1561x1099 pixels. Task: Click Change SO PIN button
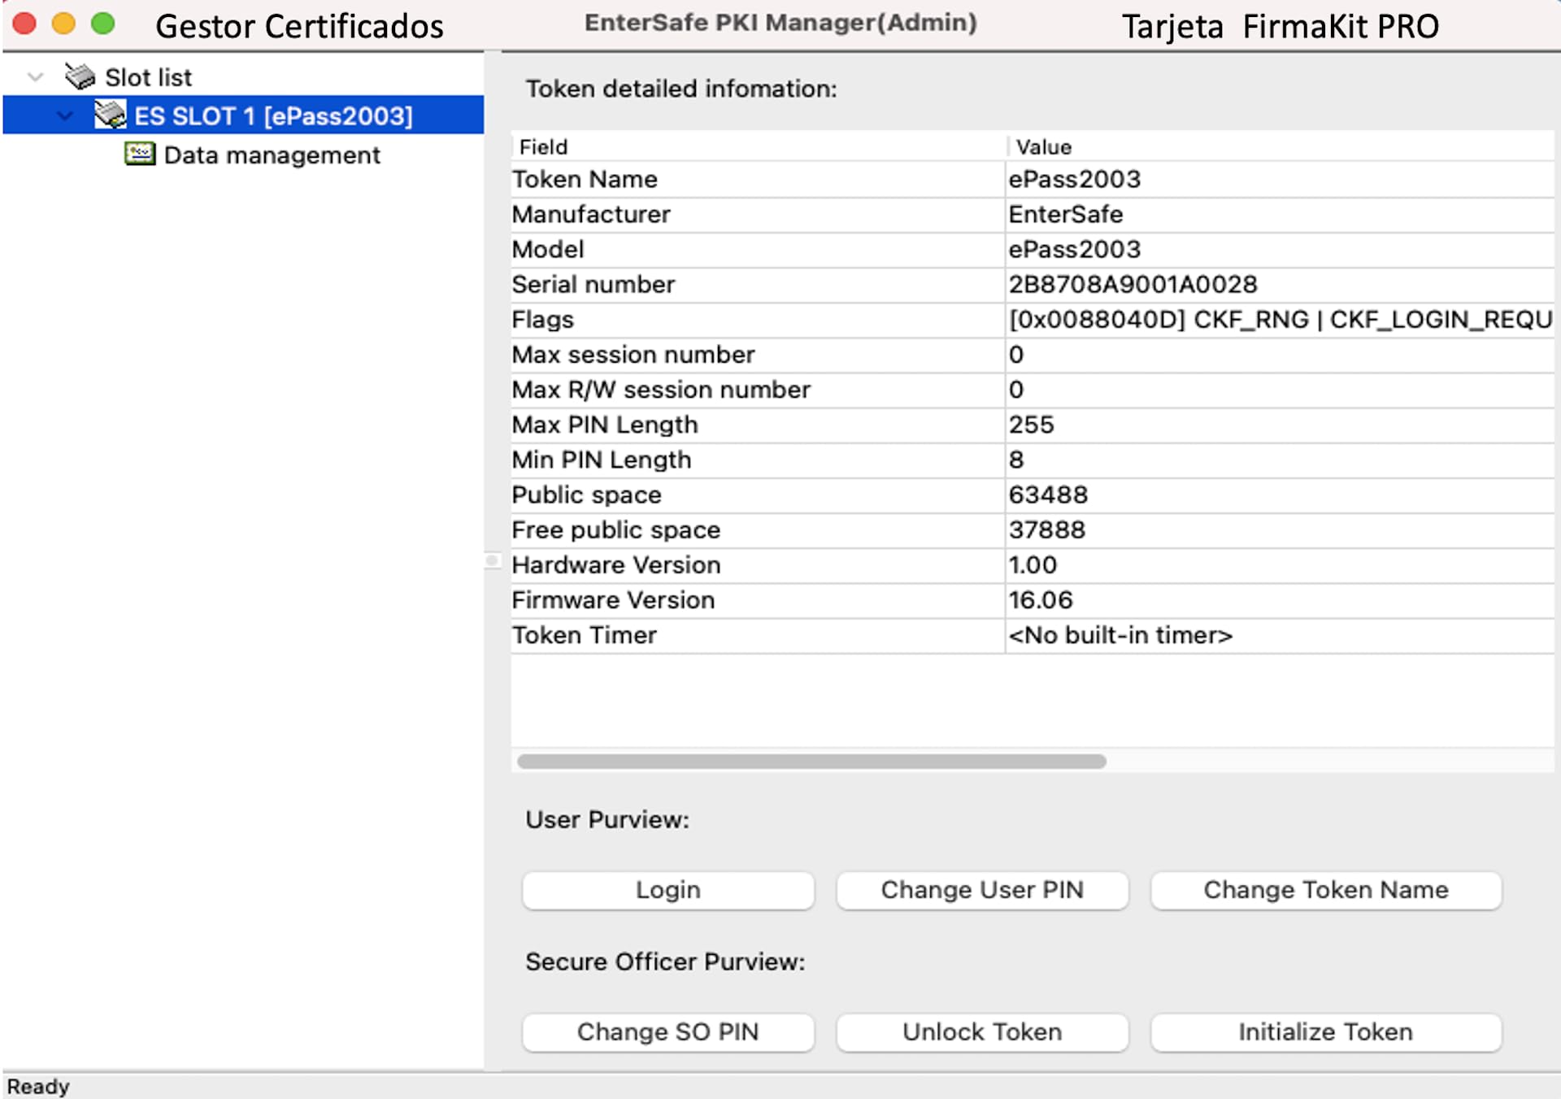pos(667,1031)
